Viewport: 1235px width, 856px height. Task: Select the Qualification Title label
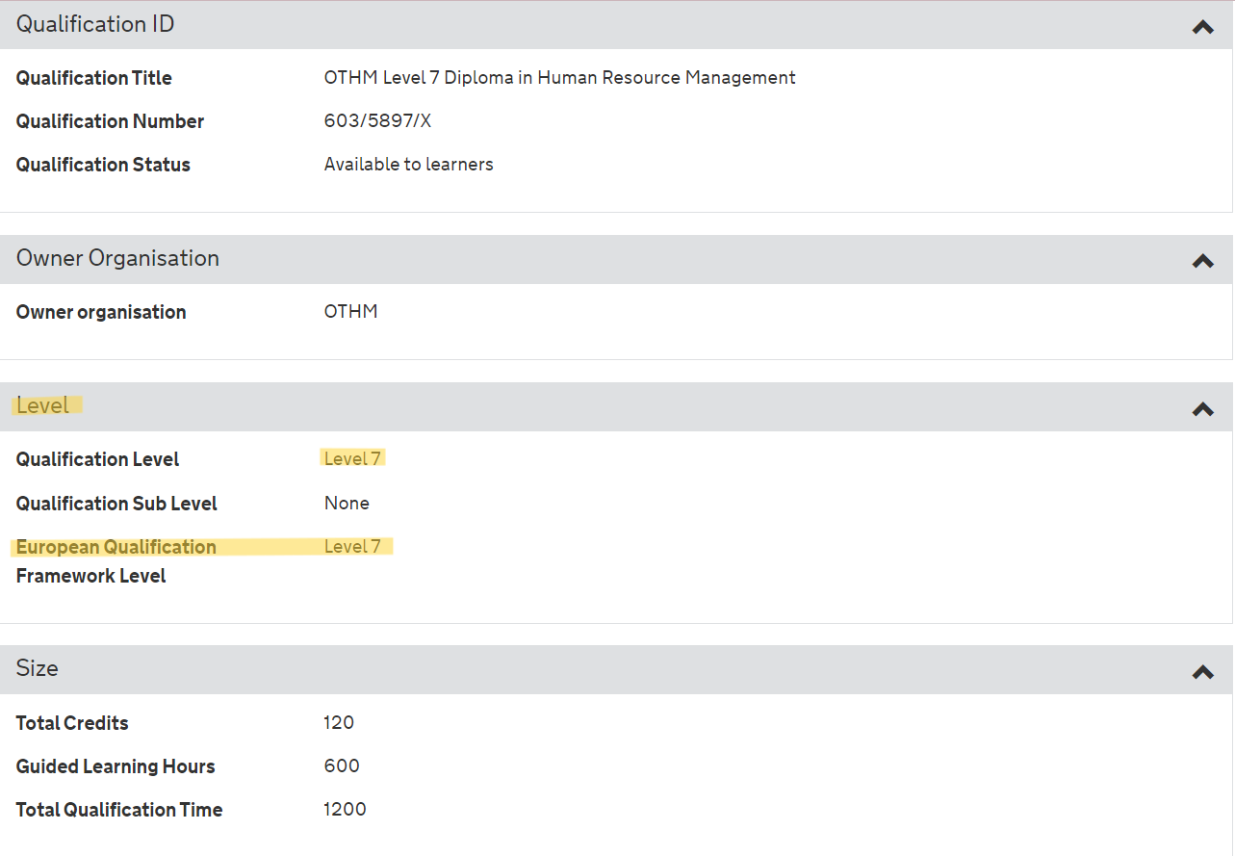pos(94,78)
